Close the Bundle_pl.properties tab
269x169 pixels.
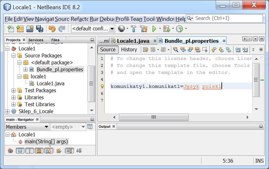tap(224, 41)
